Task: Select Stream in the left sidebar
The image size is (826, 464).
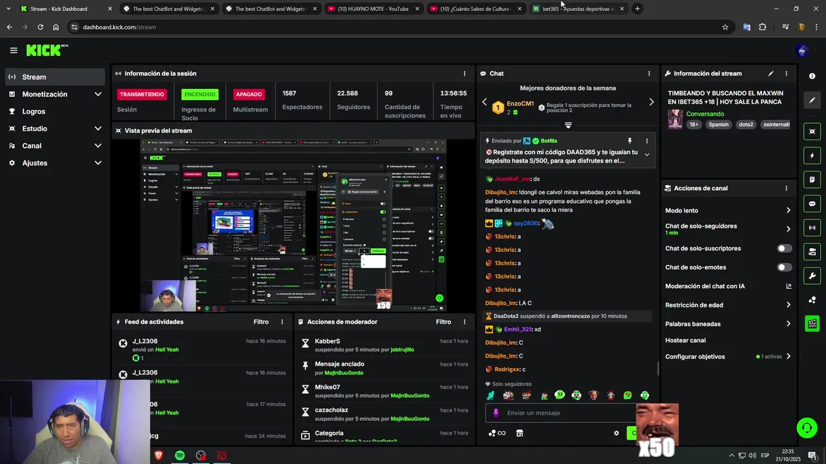Action: click(55, 77)
